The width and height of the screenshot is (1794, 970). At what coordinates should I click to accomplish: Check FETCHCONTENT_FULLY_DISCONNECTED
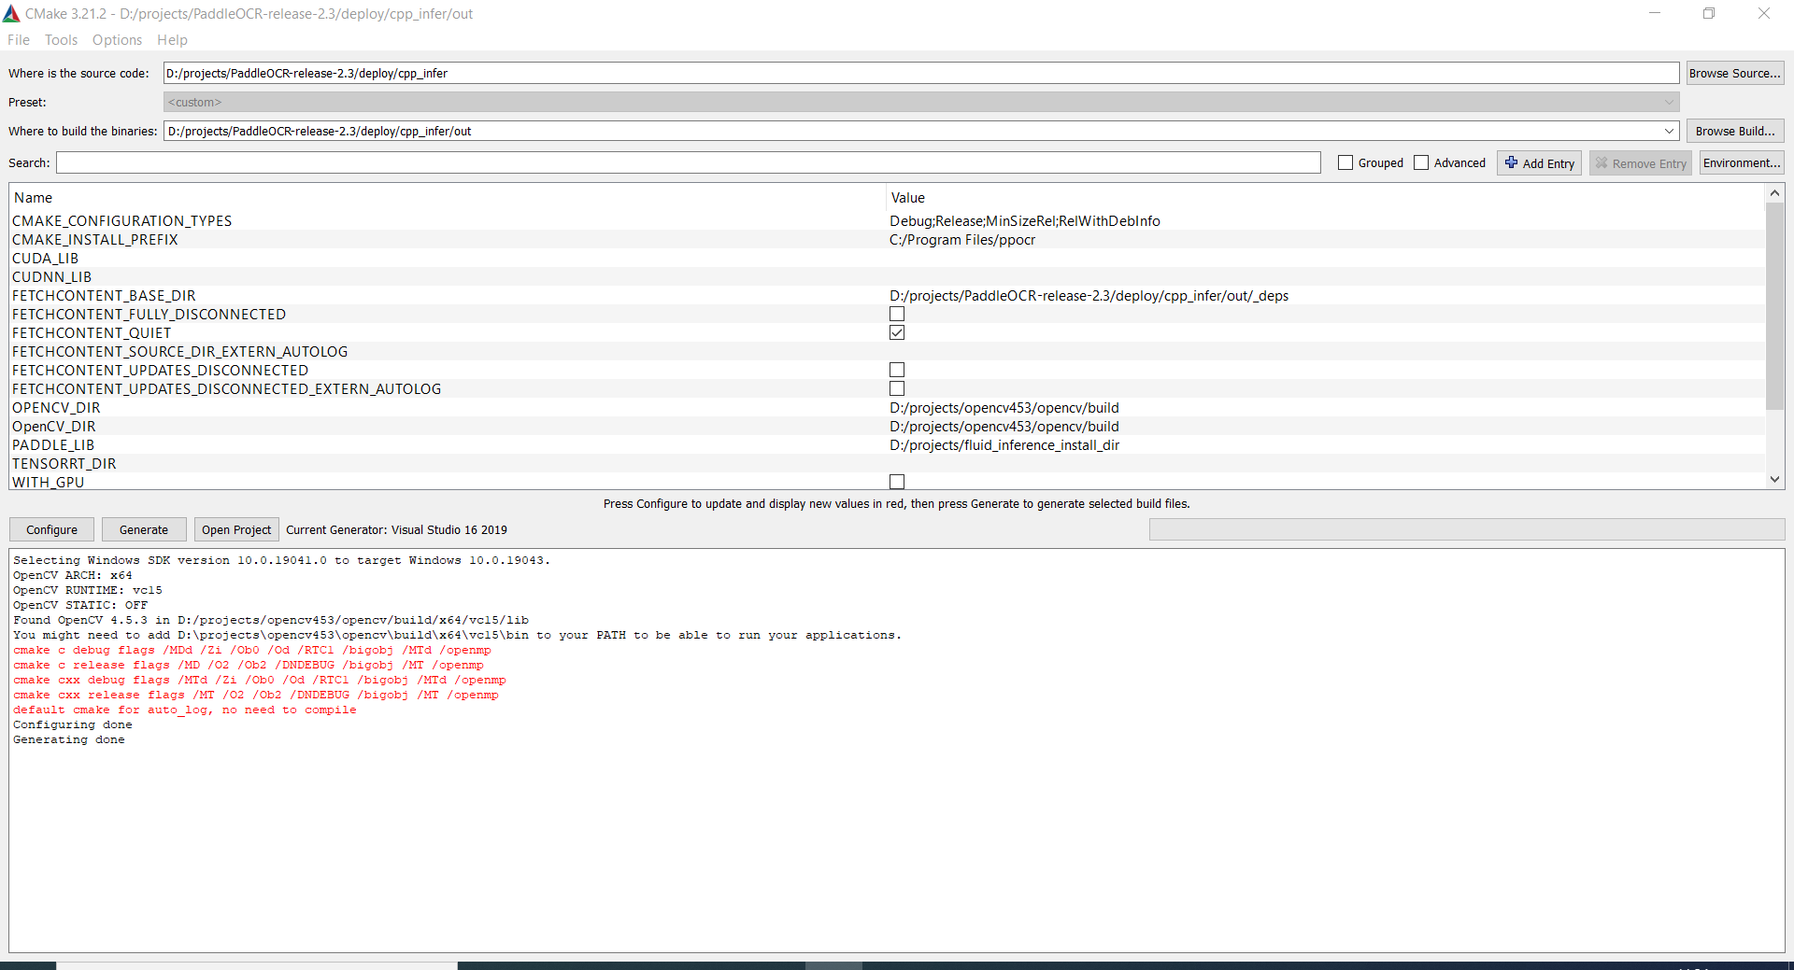coord(897,314)
